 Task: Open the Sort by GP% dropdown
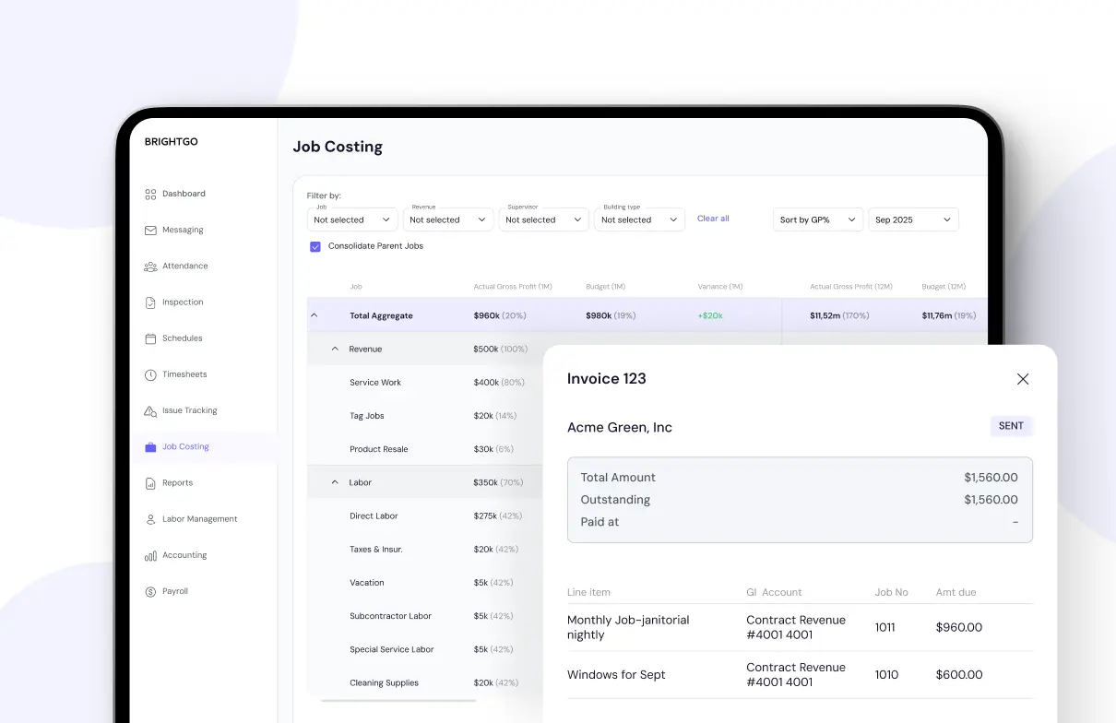coord(817,219)
